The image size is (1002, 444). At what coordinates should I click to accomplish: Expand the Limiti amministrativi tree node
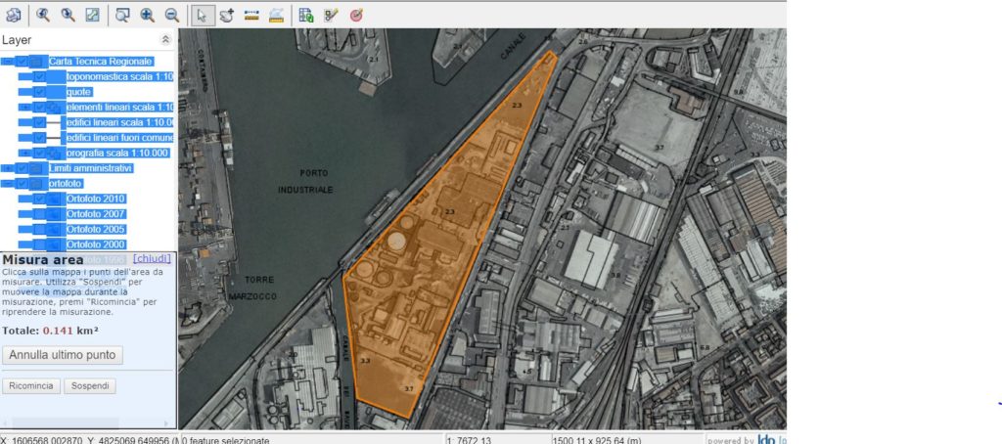click(7, 168)
